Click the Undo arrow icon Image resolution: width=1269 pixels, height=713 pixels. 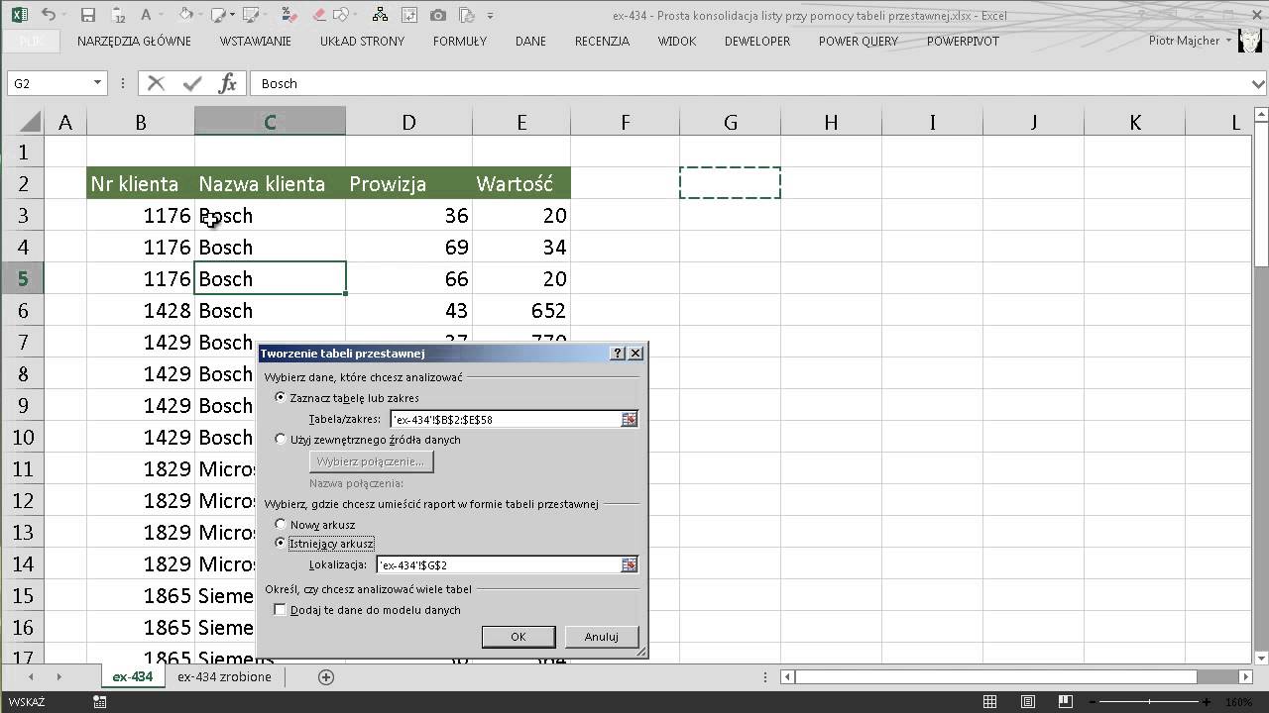(49, 15)
